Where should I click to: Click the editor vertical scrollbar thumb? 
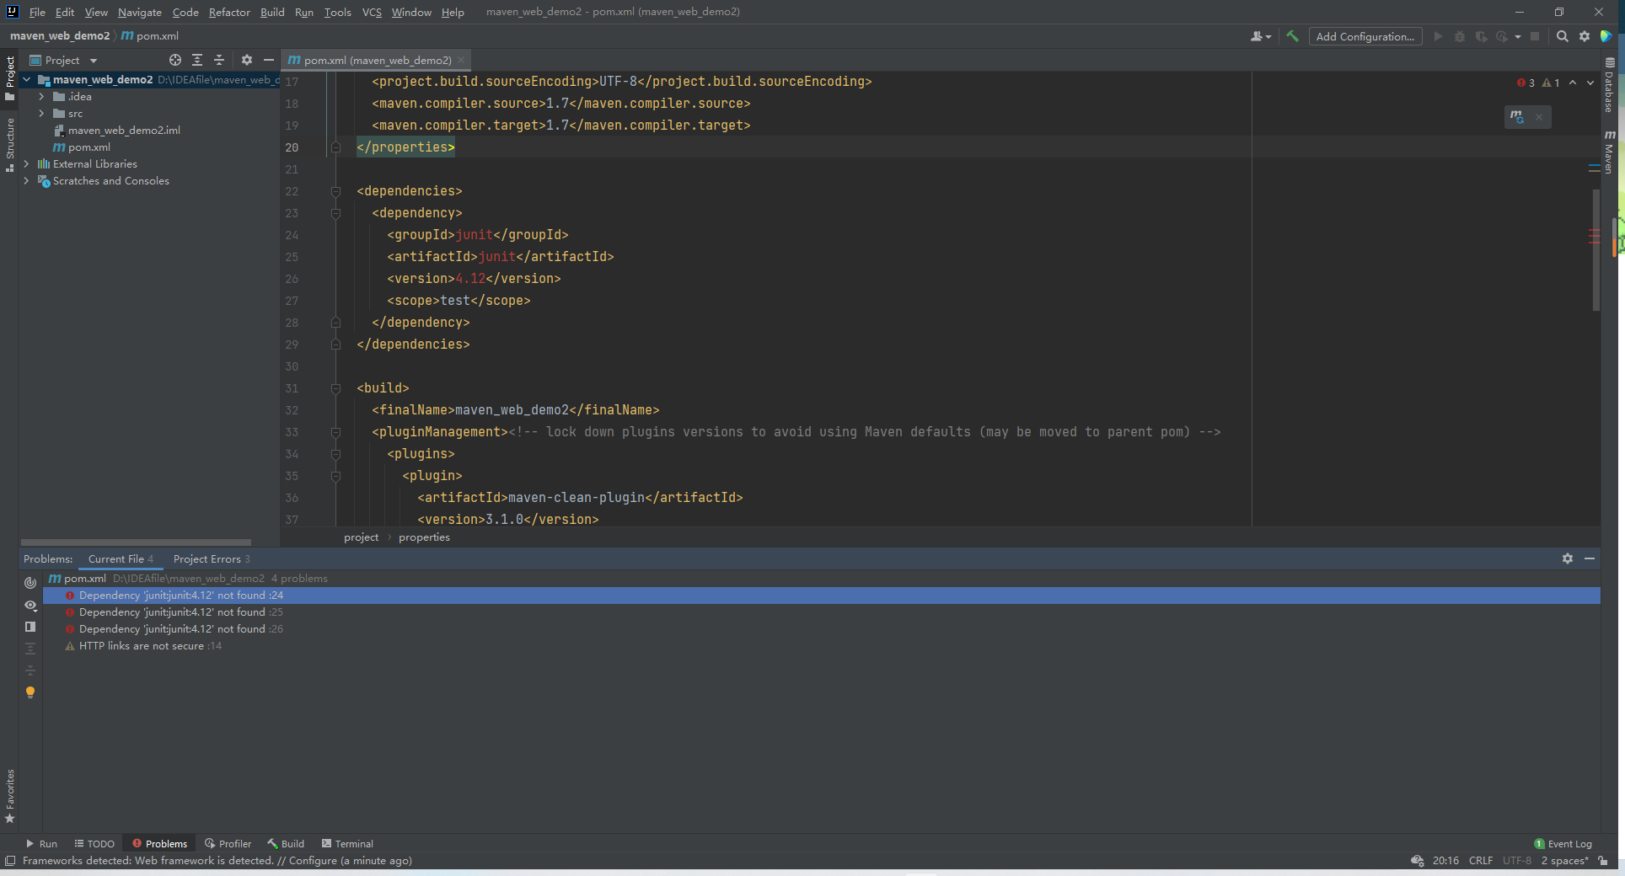1596,250
